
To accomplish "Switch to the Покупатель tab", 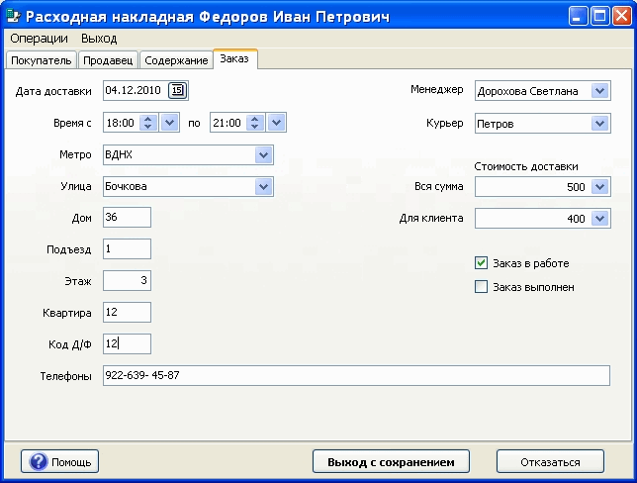I will [41, 60].
